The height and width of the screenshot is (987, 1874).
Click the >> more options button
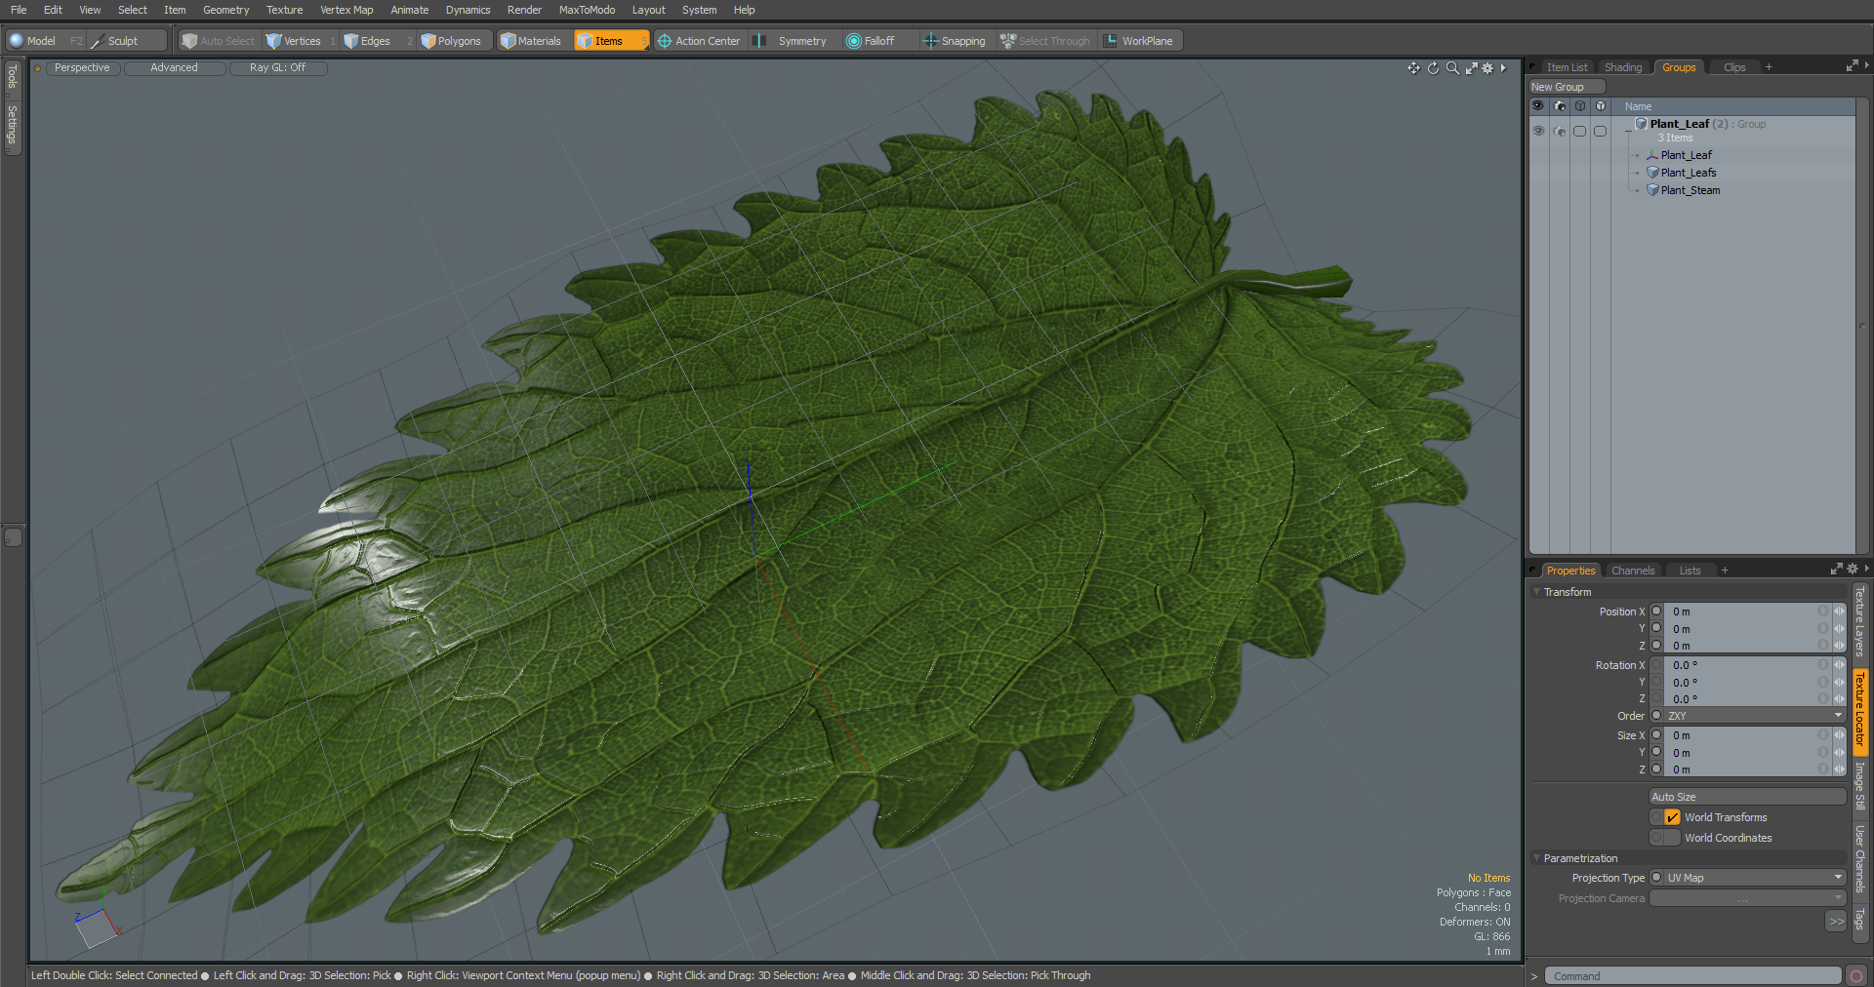tap(1836, 921)
